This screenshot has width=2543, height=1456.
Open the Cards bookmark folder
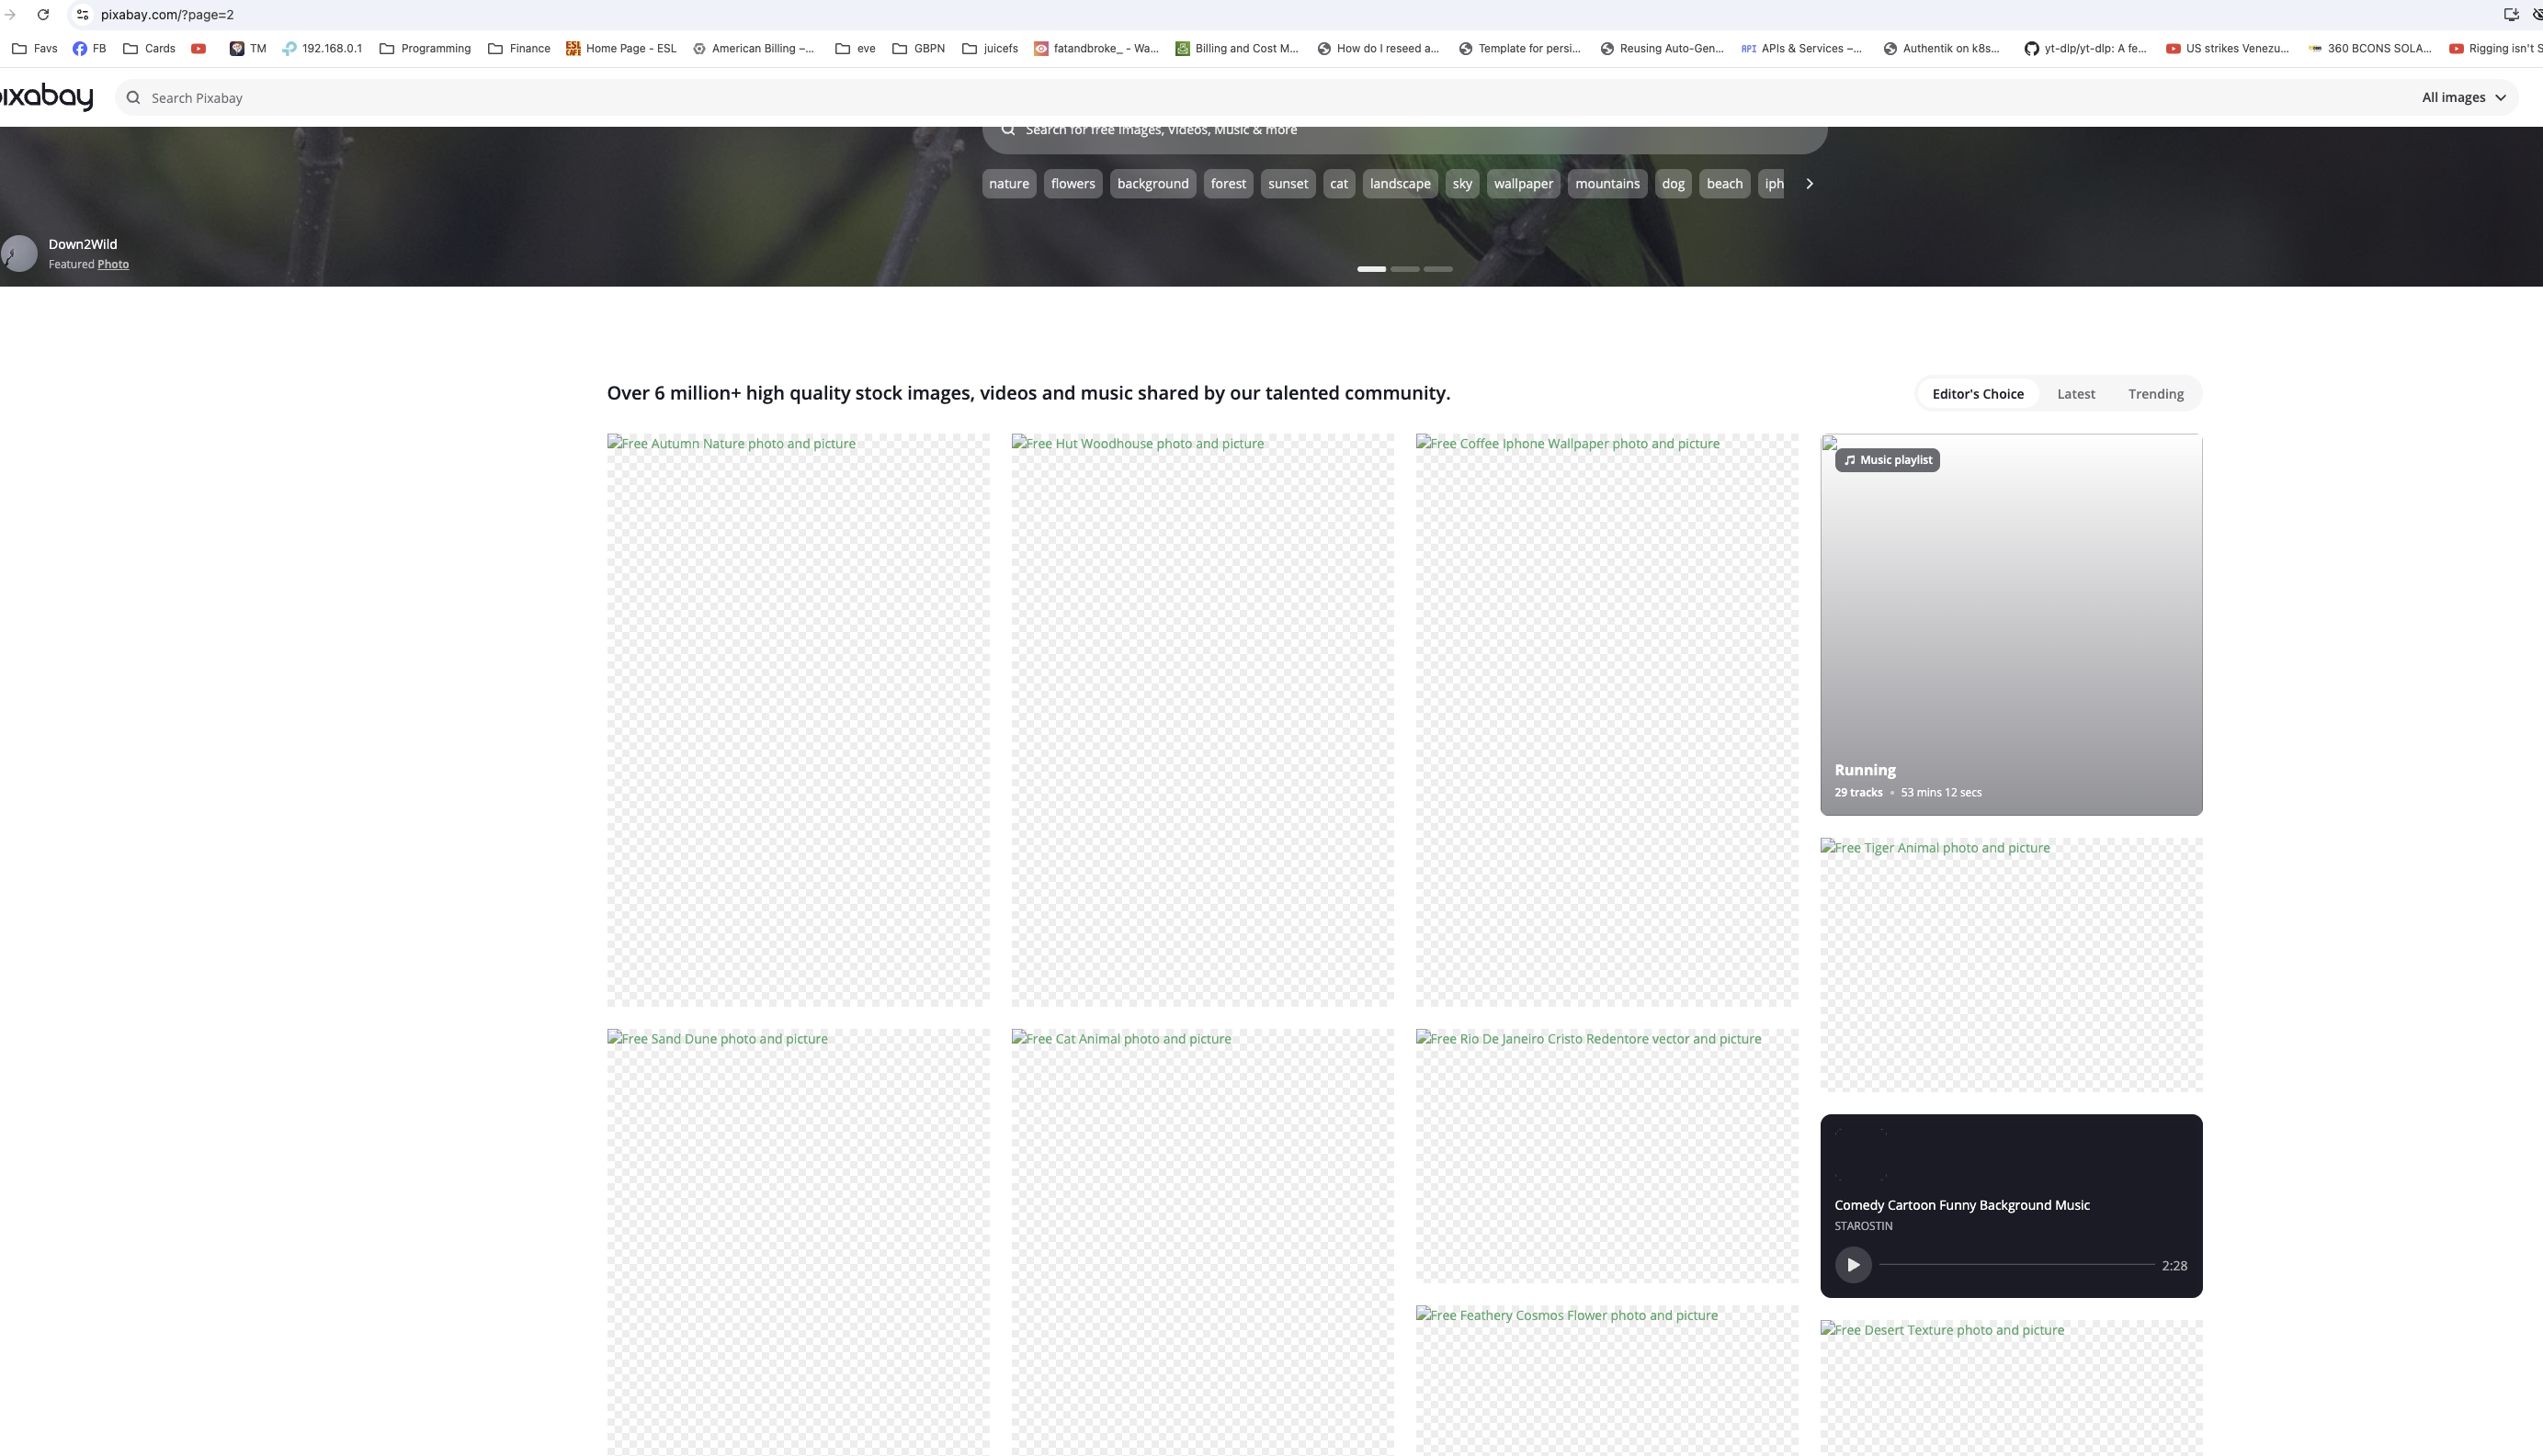click(x=149, y=48)
